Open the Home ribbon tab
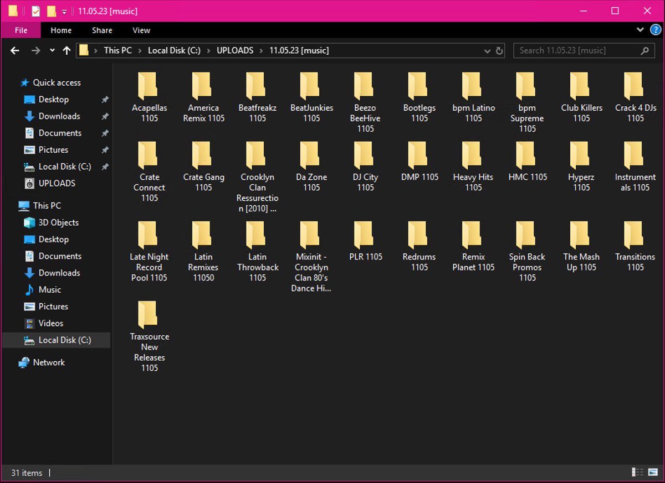This screenshot has height=483, width=665. point(61,30)
